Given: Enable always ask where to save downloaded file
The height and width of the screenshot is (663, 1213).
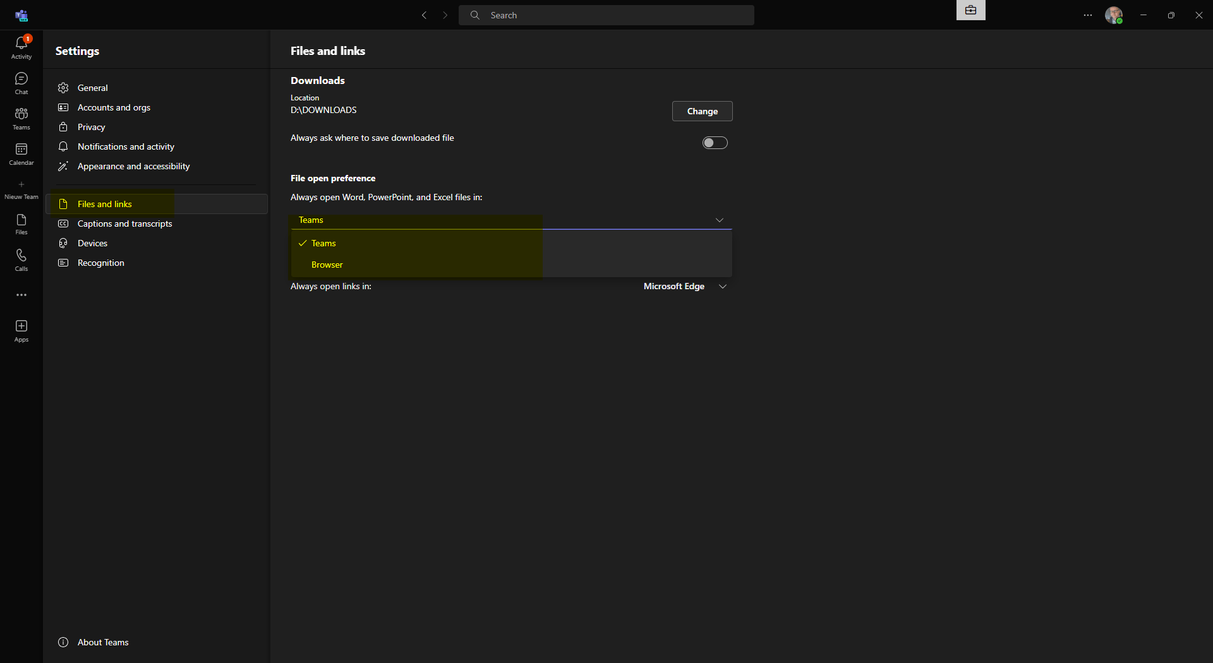Looking at the screenshot, I should pos(715,142).
